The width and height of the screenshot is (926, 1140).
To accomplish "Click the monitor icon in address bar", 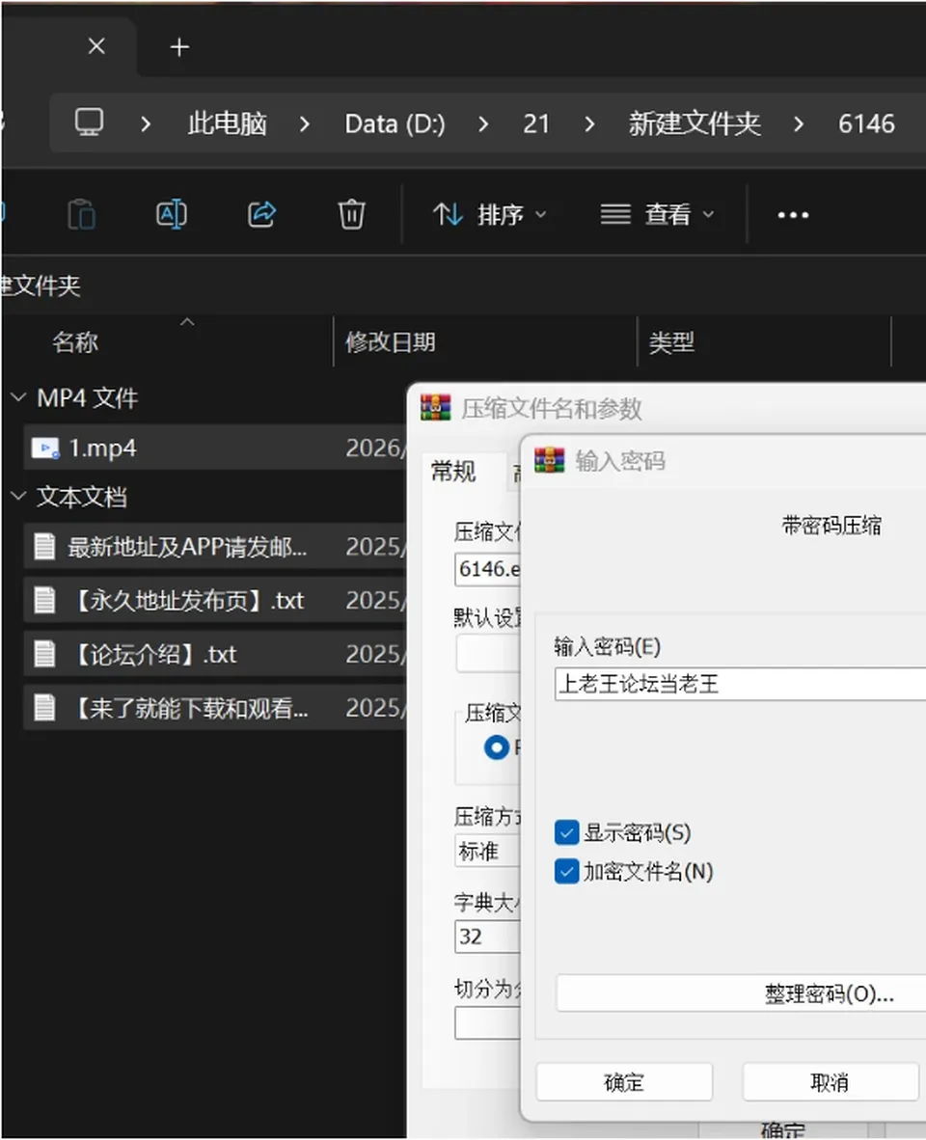I will click(x=90, y=122).
